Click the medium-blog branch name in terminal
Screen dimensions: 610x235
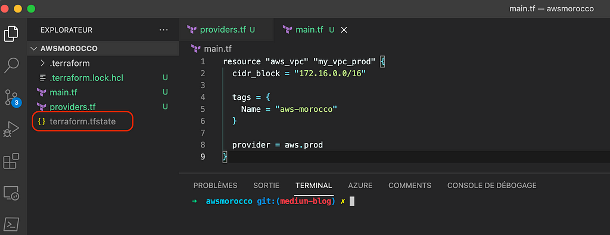306,202
